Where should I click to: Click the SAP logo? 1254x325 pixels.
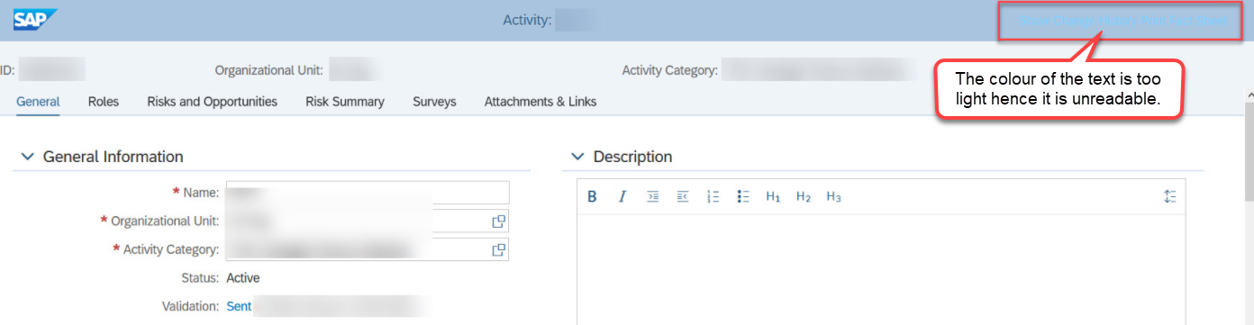[x=35, y=20]
